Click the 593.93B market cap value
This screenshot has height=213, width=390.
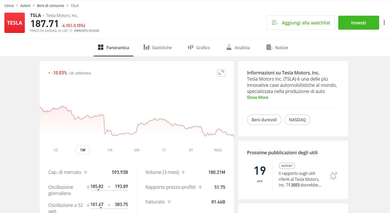point(120,172)
